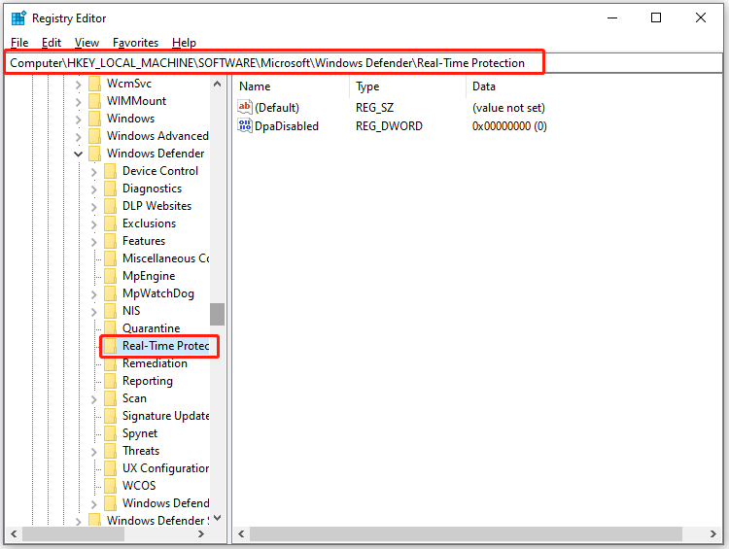
Task: Expand the Threats subkey
Action: [x=94, y=452]
